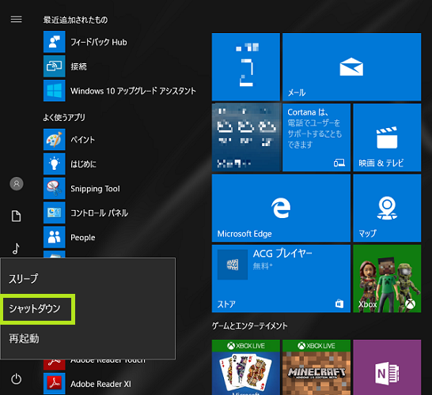Click the コントロール パネル label
Screen dimensions: 432x395
coord(99,213)
